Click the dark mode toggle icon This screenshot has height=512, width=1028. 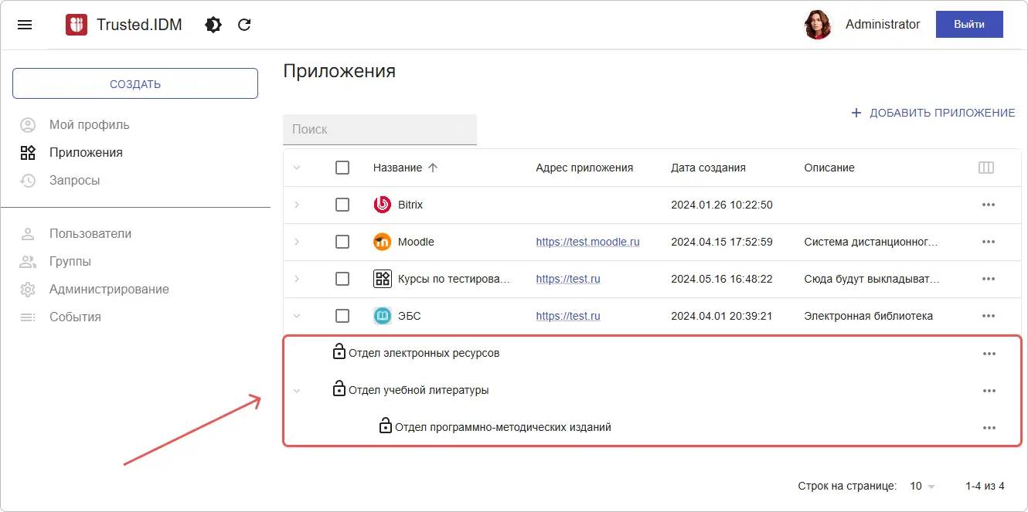coord(213,24)
